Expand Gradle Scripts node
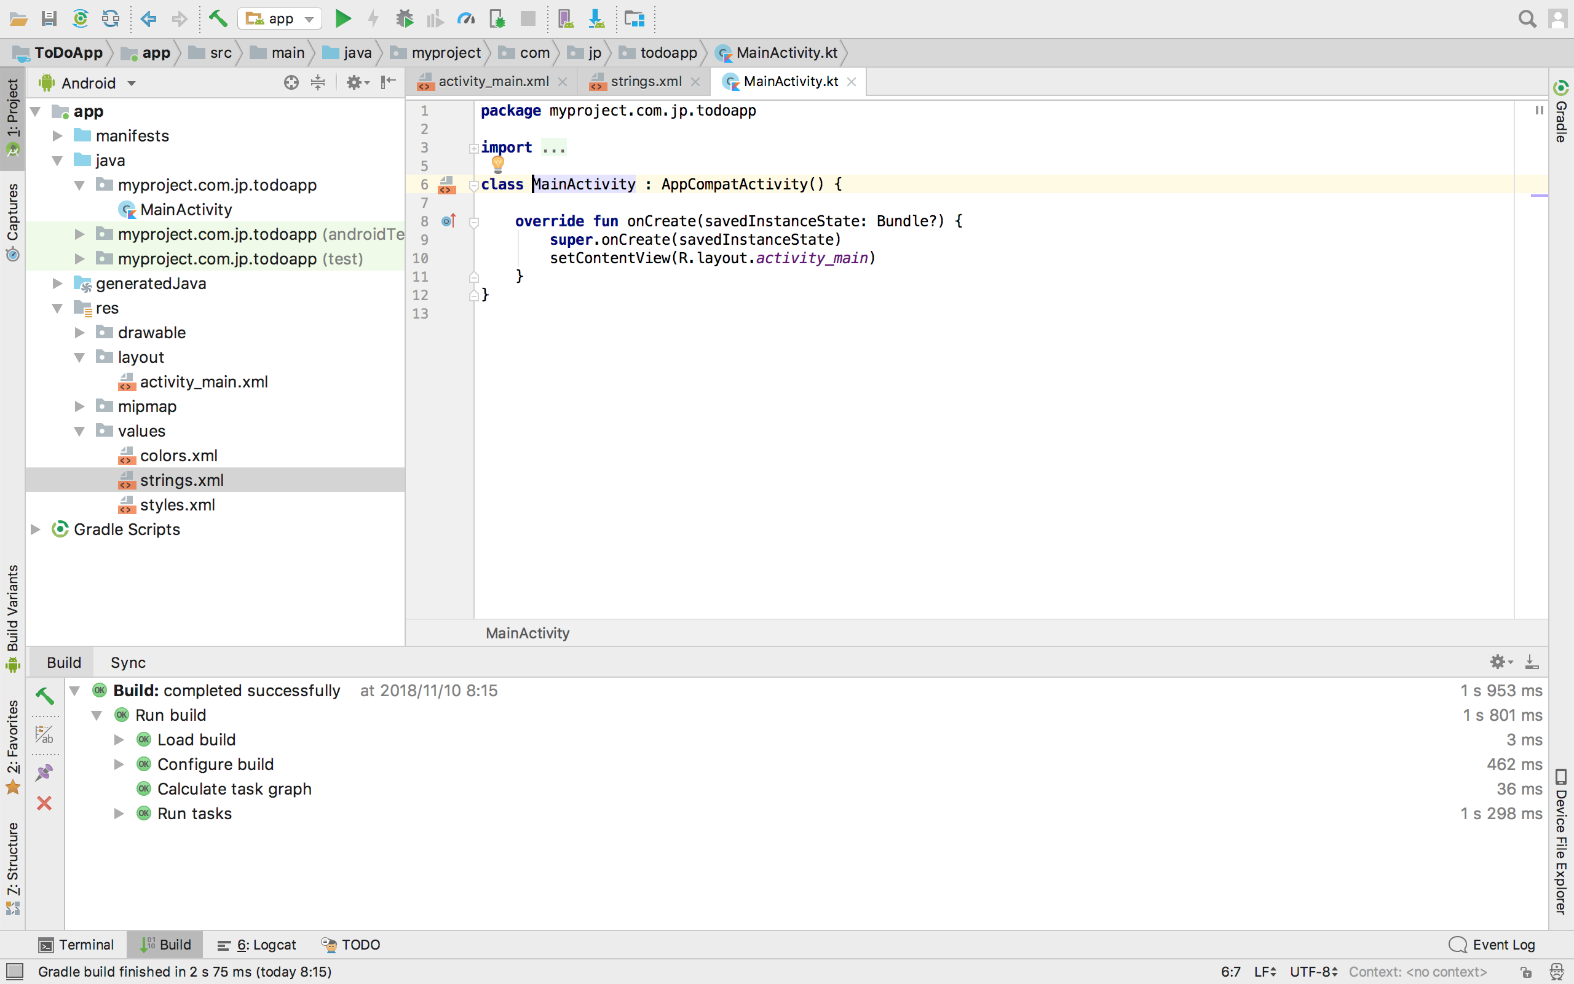Screen dimensions: 1574x984 click(x=36, y=529)
